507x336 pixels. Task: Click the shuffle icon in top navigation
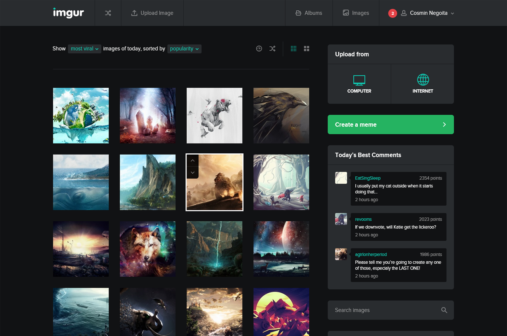(x=108, y=13)
